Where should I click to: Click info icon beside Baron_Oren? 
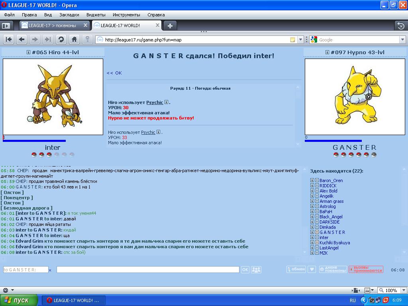pos(312,180)
